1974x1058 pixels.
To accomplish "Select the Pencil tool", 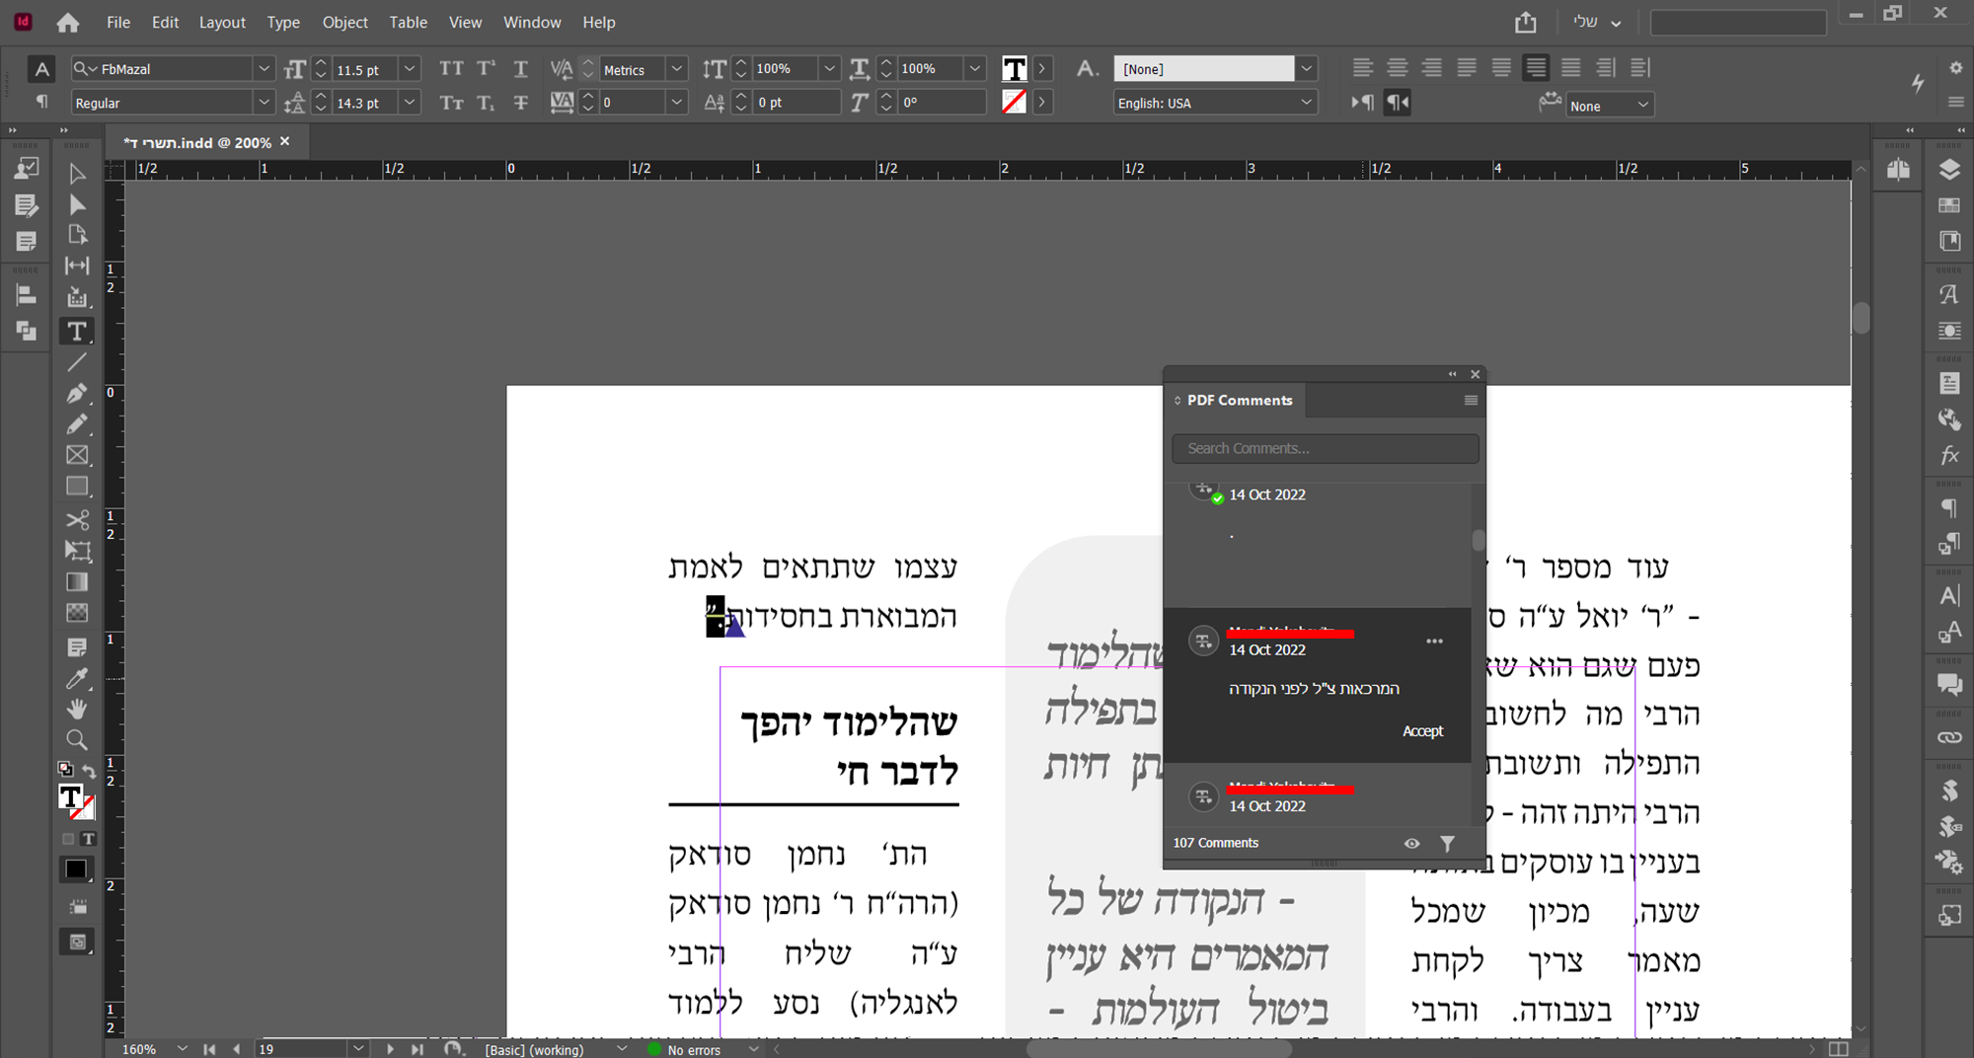I will coord(77,424).
